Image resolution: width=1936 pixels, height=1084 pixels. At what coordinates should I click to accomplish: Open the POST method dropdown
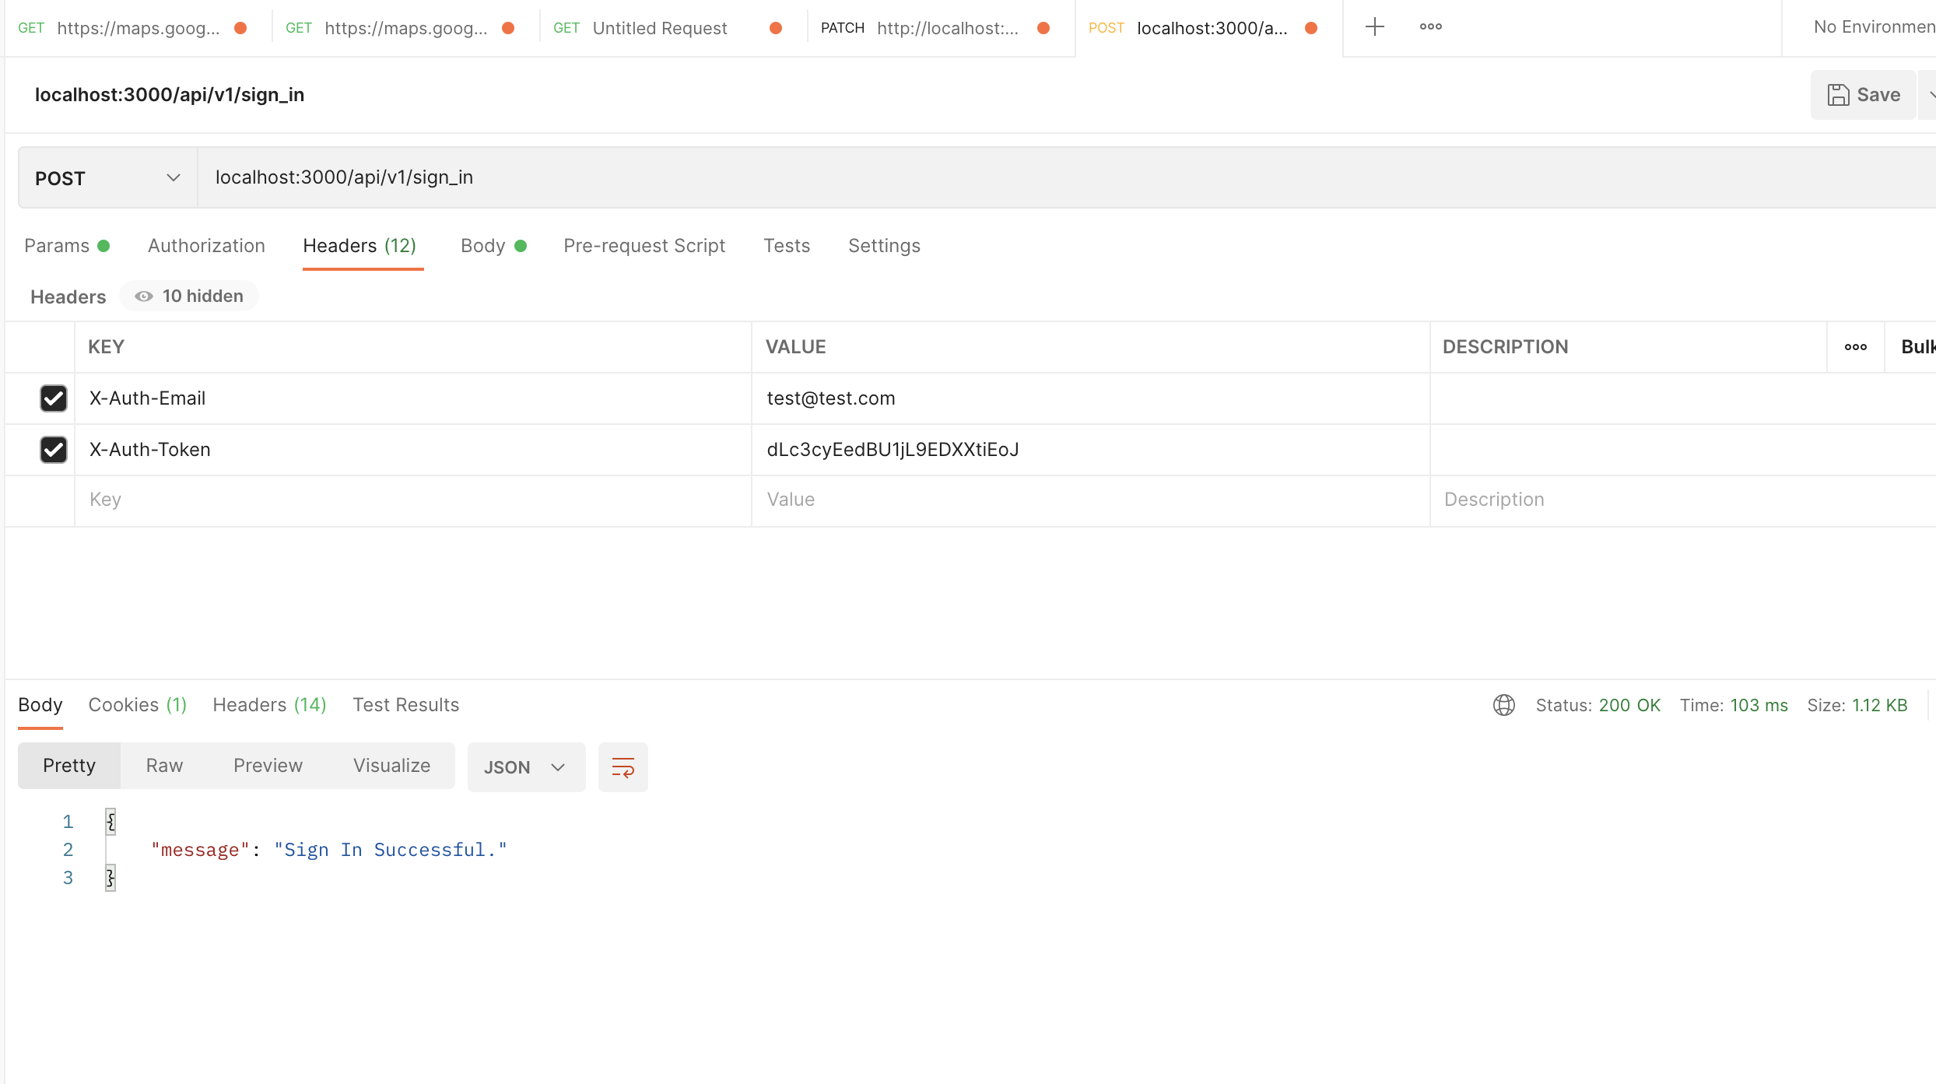(x=106, y=177)
